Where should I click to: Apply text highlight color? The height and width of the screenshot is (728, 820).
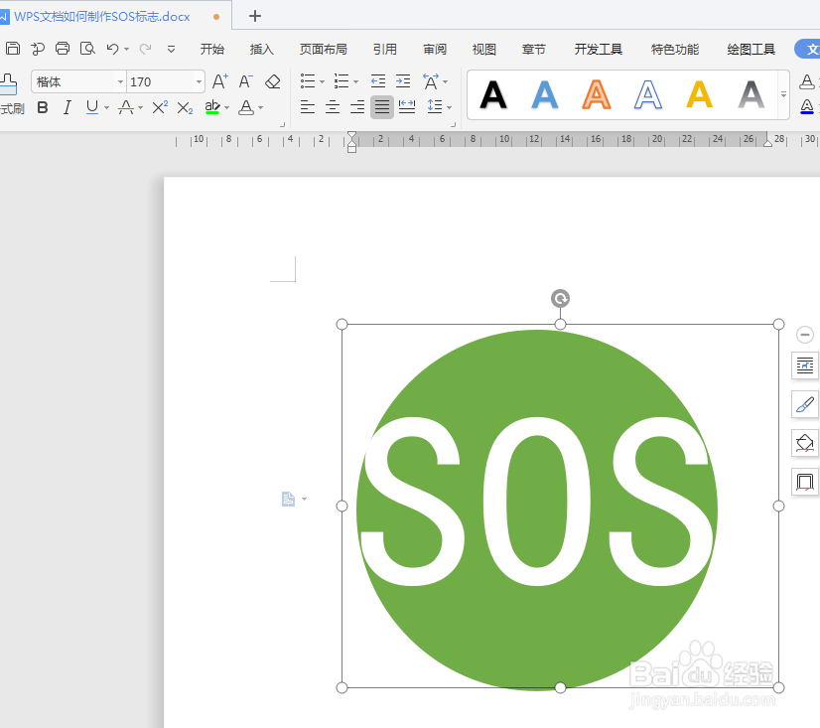[x=211, y=107]
